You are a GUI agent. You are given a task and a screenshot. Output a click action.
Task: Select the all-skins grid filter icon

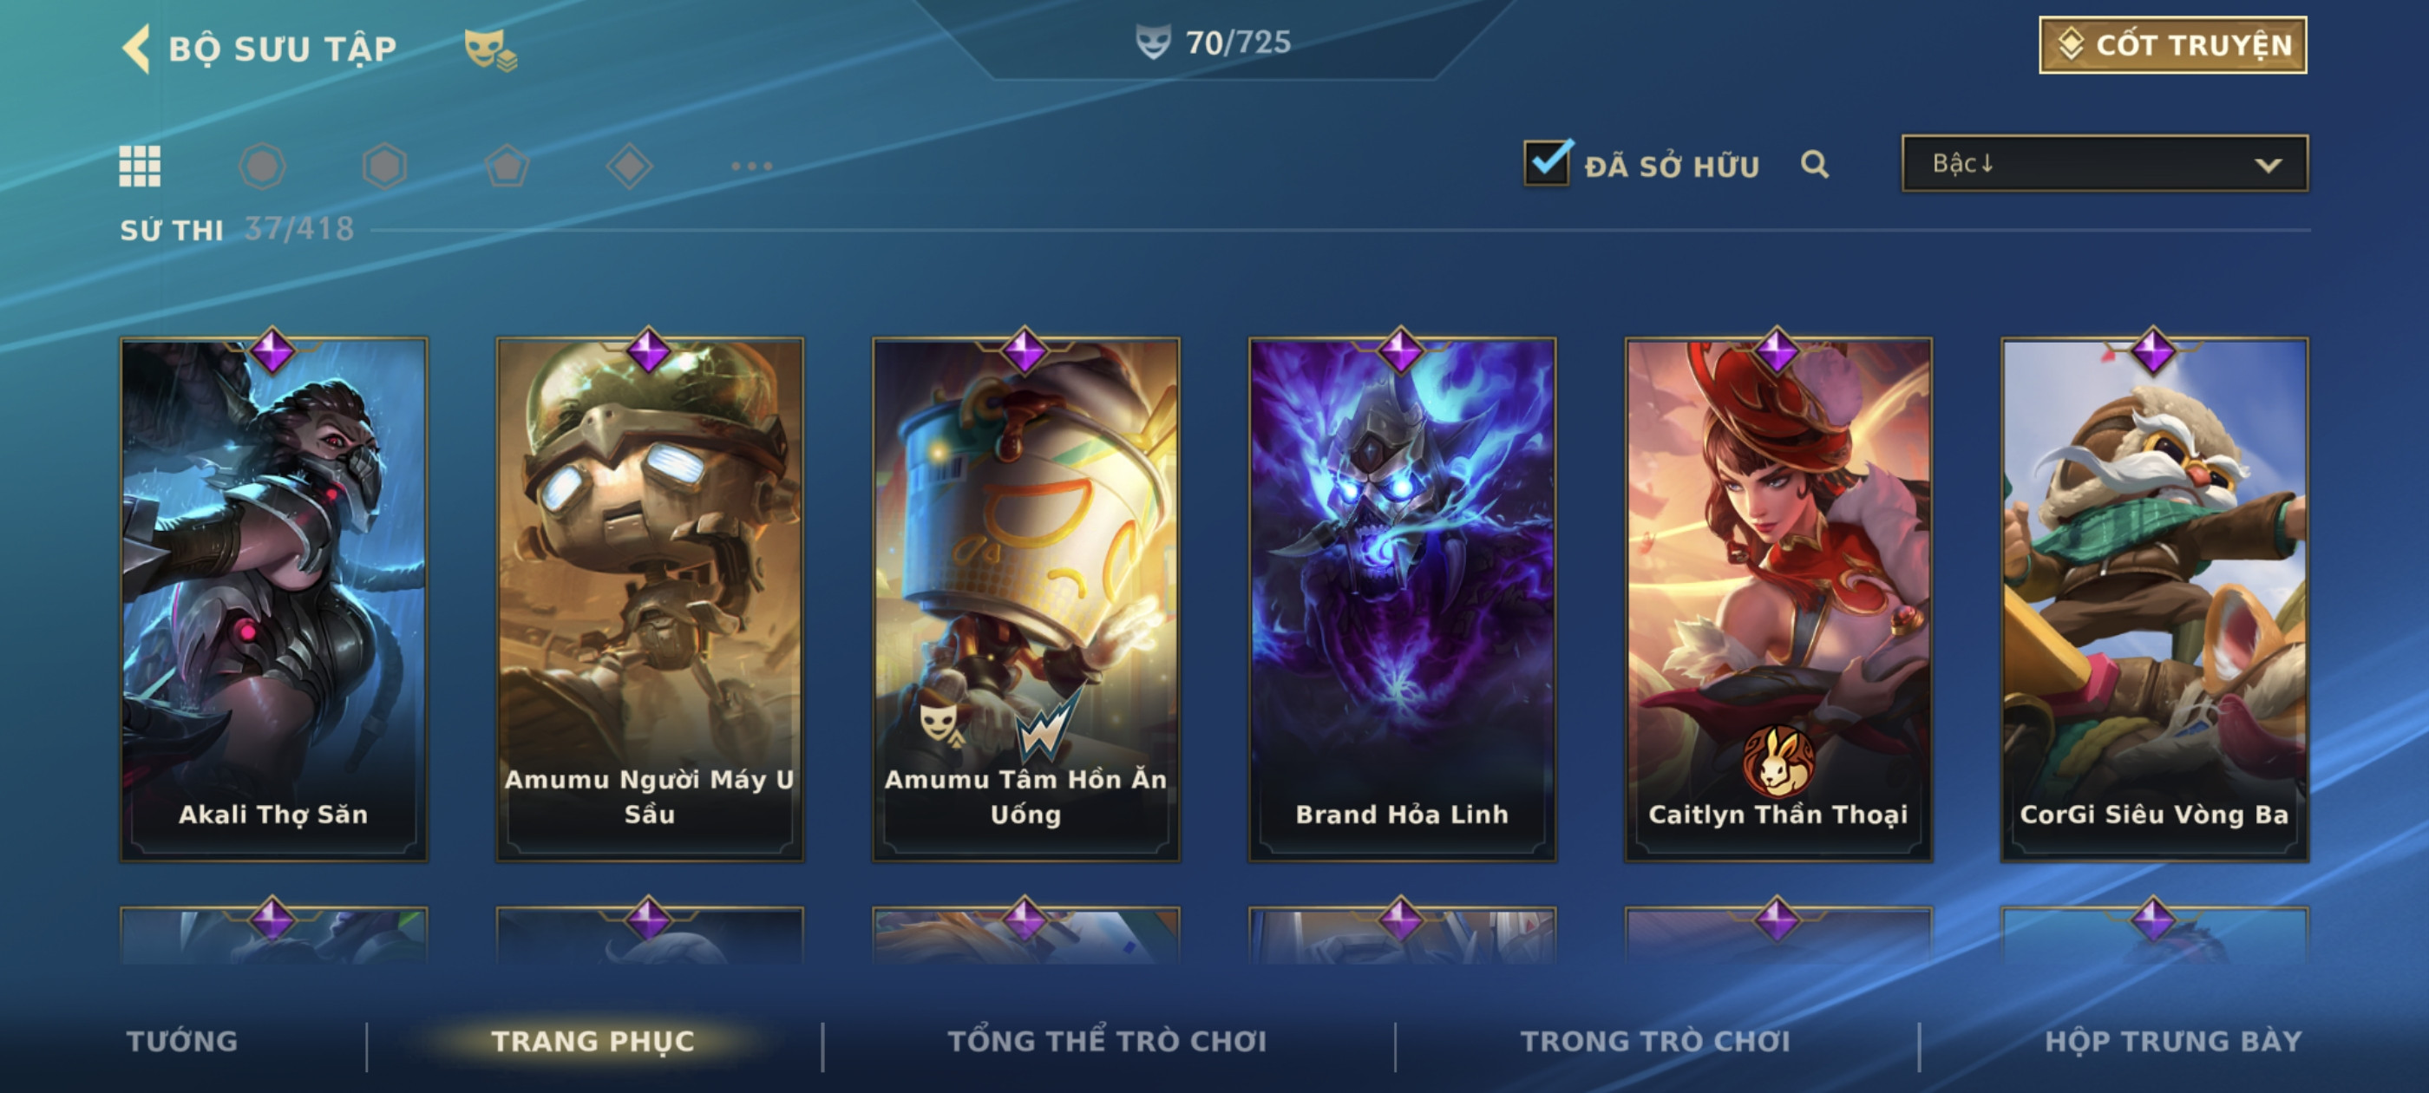click(x=140, y=166)
